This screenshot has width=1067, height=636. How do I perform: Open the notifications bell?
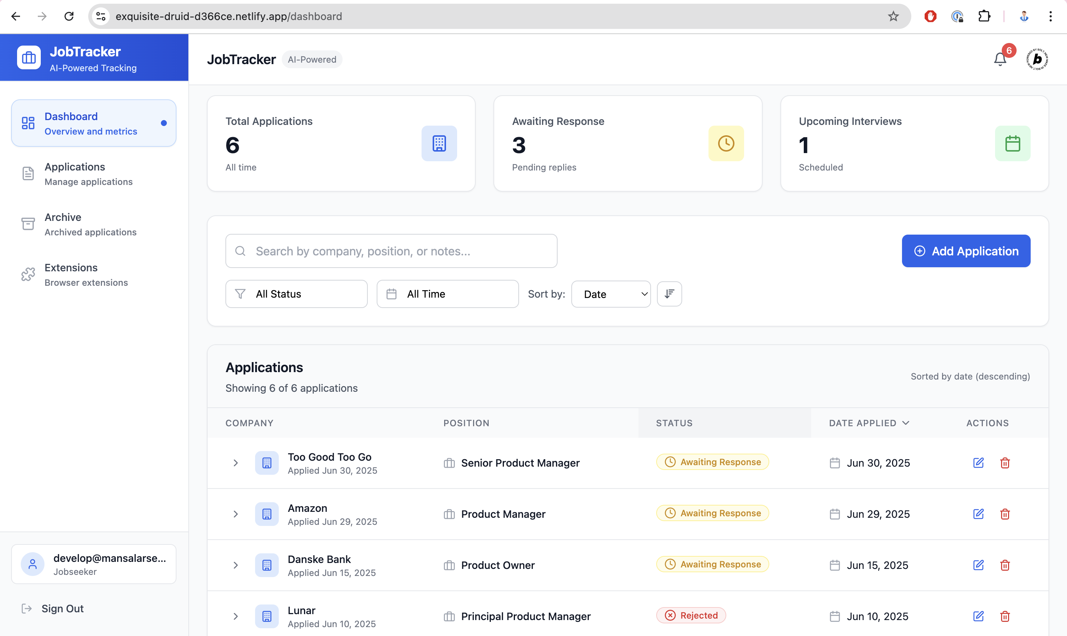[x=1000, y=59]
